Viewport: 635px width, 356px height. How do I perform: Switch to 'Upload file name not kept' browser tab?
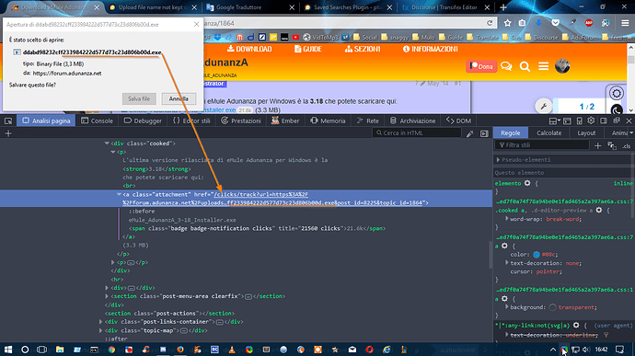[x=152, y=7]
